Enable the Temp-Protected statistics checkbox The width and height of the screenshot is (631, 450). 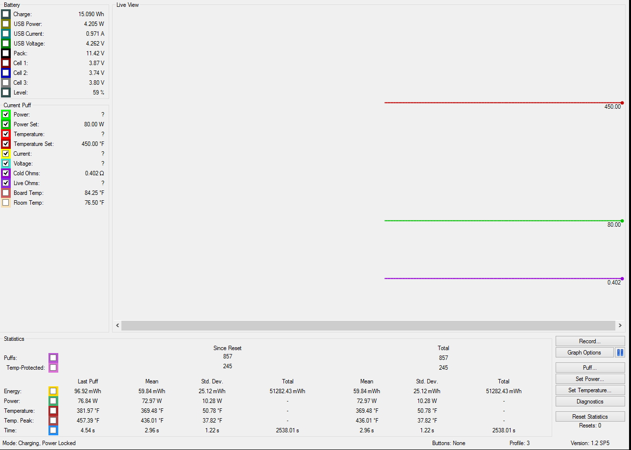pyautogui.click(x=53, y=368)
